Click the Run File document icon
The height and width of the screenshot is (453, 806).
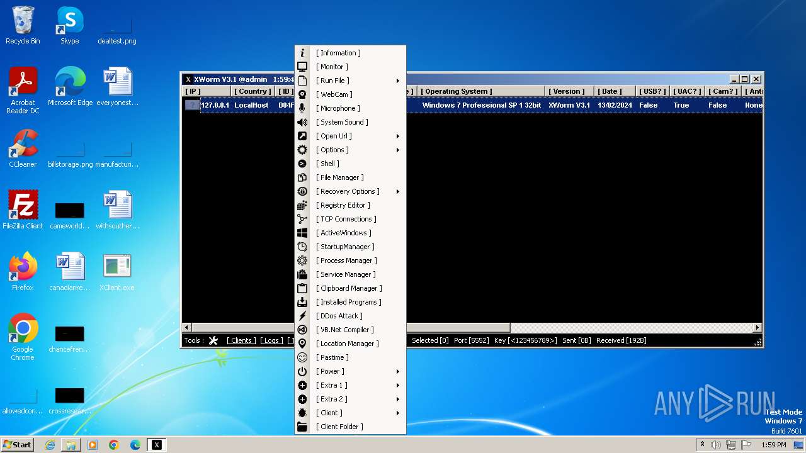pos(302,81)
